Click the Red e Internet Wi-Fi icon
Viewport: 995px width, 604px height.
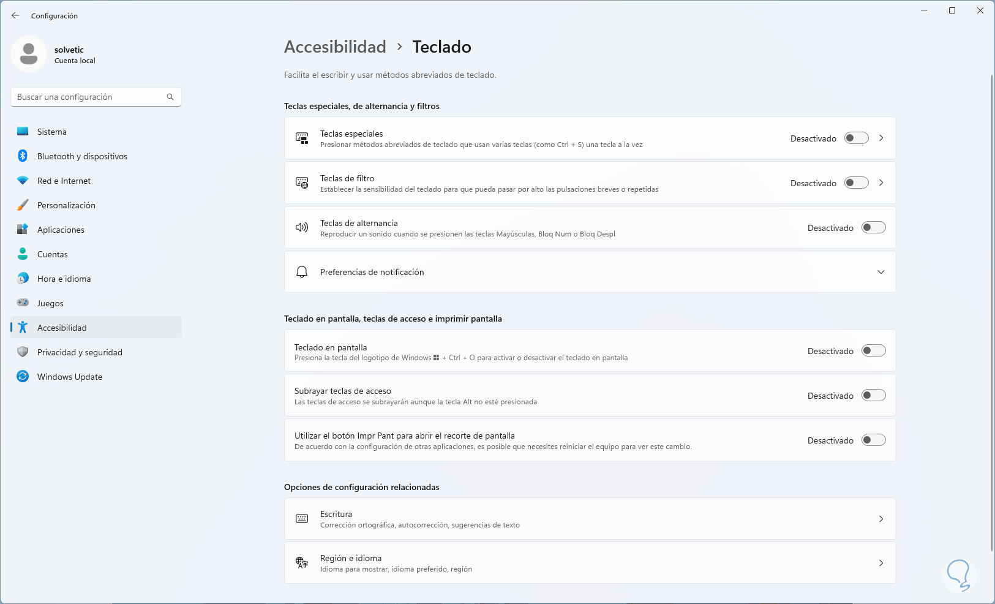point(23,181)
